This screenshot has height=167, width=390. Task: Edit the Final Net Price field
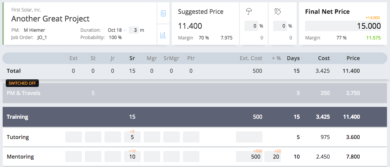click(343, 26)
